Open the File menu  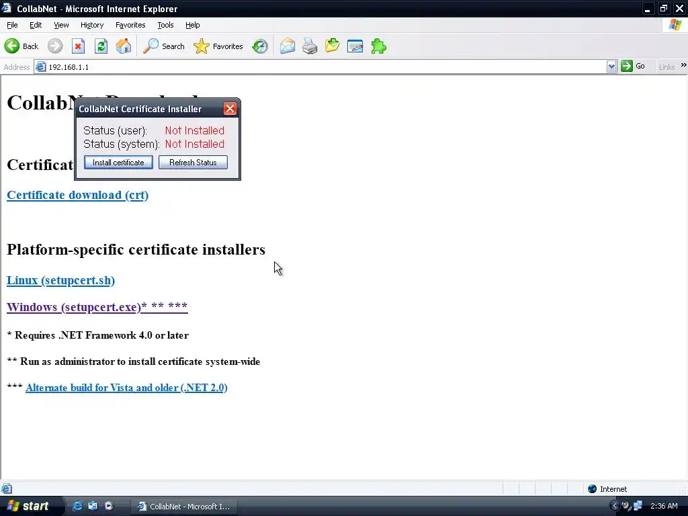pos(12,25)
